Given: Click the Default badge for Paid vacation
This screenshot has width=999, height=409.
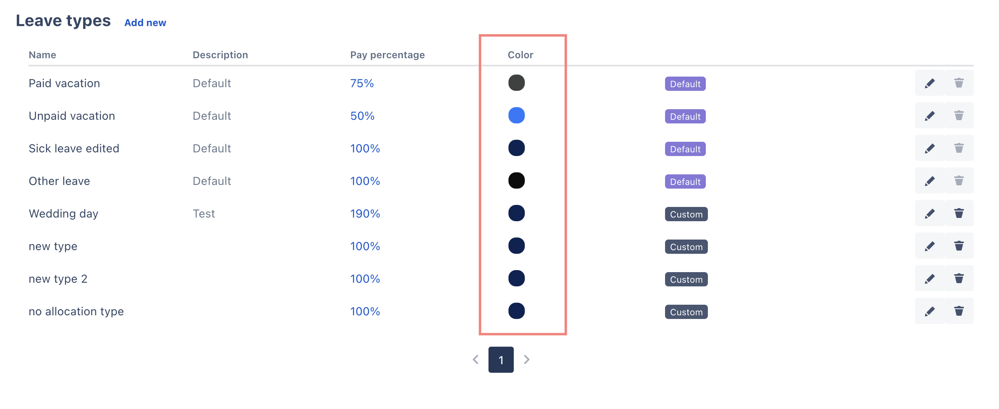Looking at the screenshot, I should 685,84.
